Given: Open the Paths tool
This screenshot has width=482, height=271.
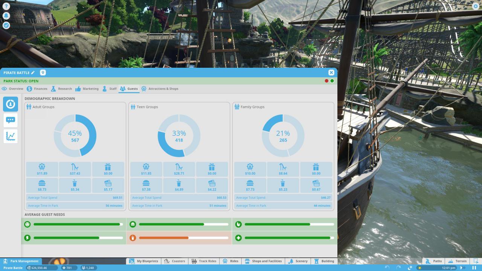Looking at the screenshot, I should [x=433, y=261].
